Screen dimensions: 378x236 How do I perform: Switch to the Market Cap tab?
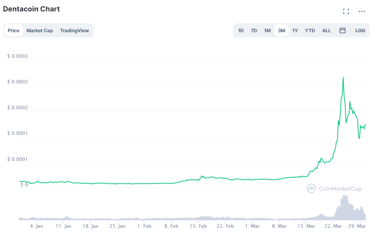40,31
